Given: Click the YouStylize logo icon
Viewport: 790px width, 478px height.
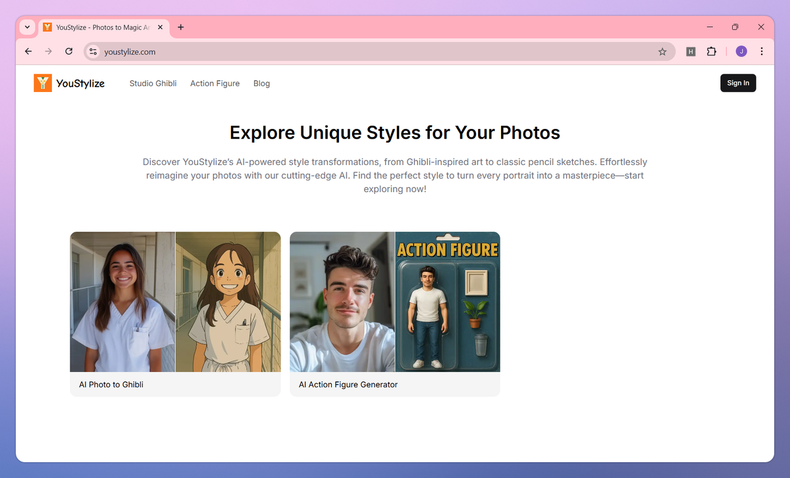Looking at the screenshot, I should point(43,83).
